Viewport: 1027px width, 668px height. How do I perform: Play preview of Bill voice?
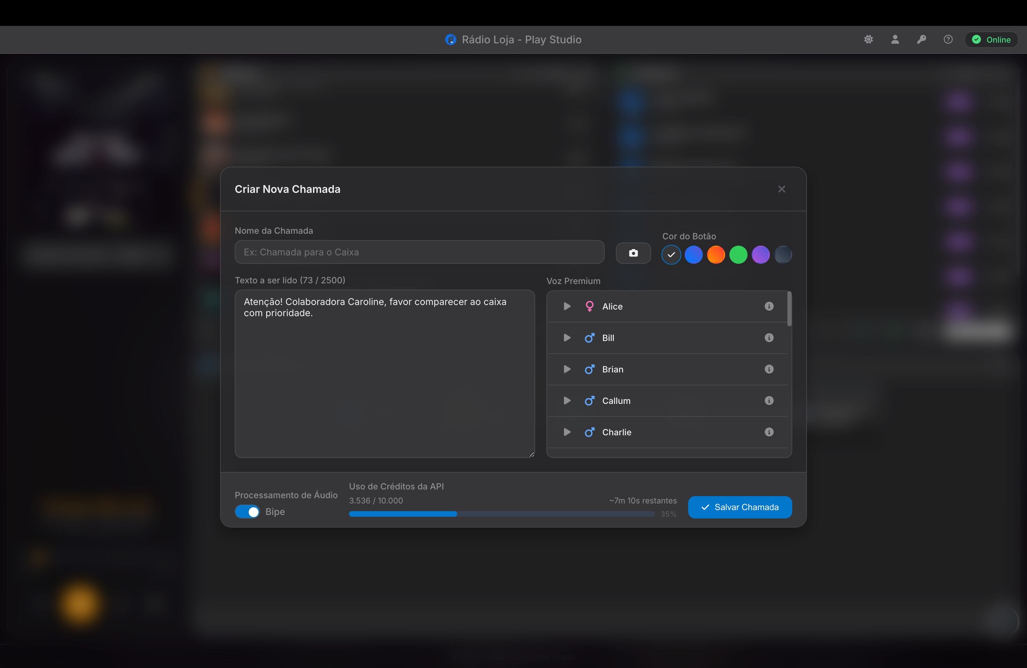pyautogui.click(x=567, y=338)
